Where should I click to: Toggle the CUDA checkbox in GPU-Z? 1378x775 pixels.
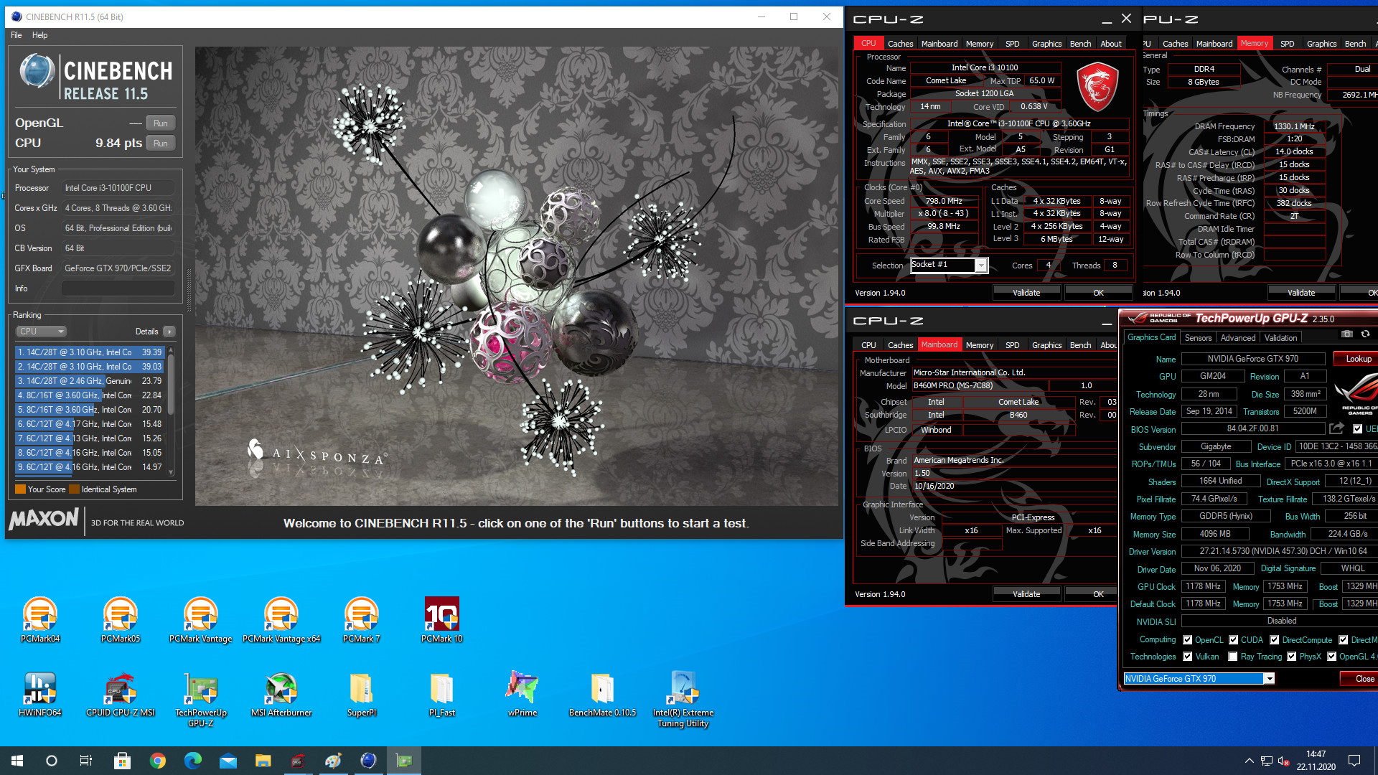click(1234, 640)
